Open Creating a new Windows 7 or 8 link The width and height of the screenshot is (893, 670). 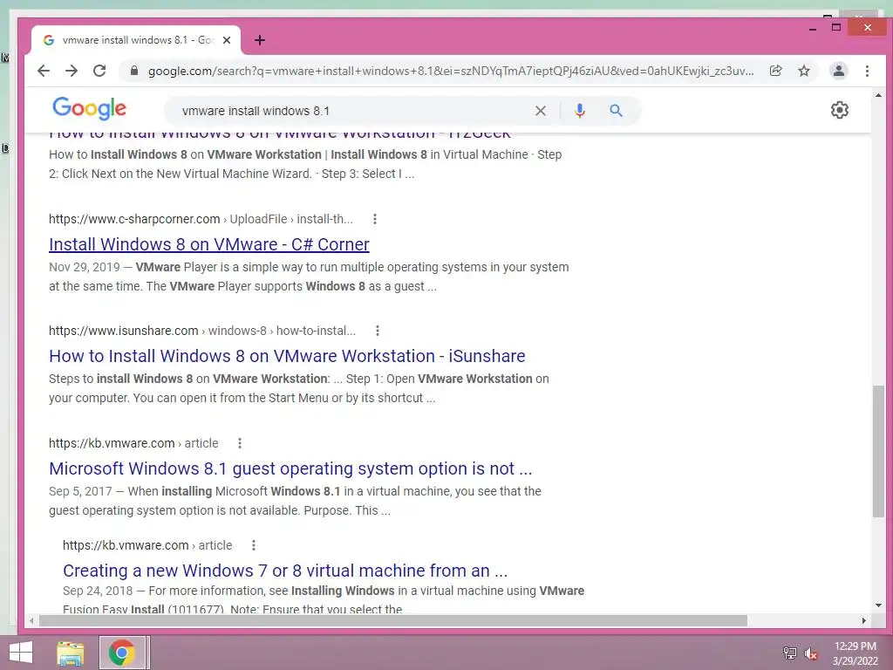[285, 571]
